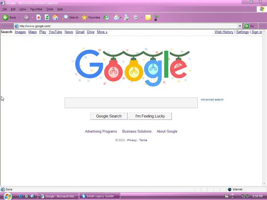The width and height of the screenshot is (267, 200).
Task: Click the Messenger plant toolbar icon
Action: (156, 17)
